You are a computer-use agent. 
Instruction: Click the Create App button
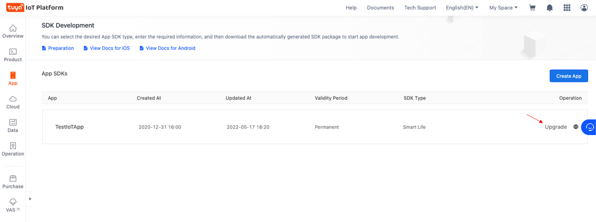(569, 76)
